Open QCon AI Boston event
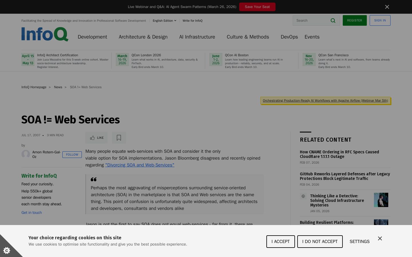 pos(237,55)
